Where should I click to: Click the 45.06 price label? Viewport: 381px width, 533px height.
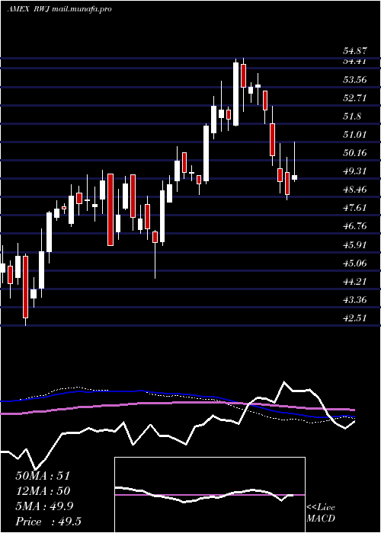[x=355, y=263]
